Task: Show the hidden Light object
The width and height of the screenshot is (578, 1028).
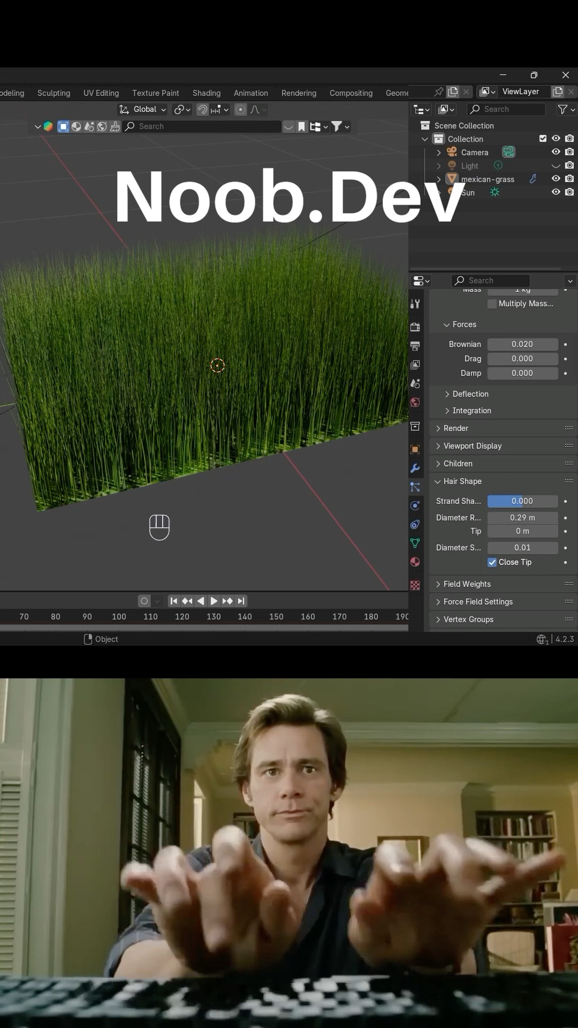Action: (x=556, y=165)
